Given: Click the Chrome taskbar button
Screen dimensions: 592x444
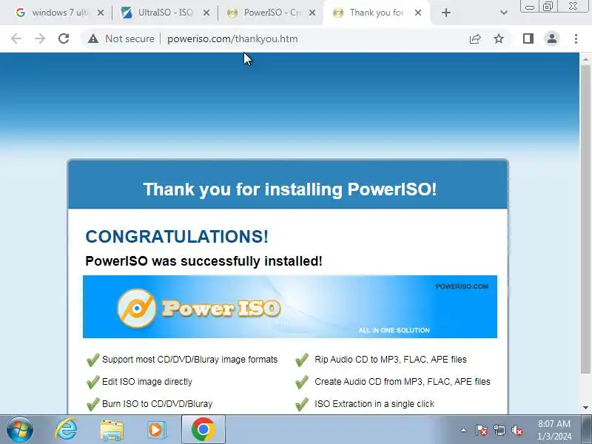Looking at the screenshot, I should pyautogui.click(x=203, y=429).
